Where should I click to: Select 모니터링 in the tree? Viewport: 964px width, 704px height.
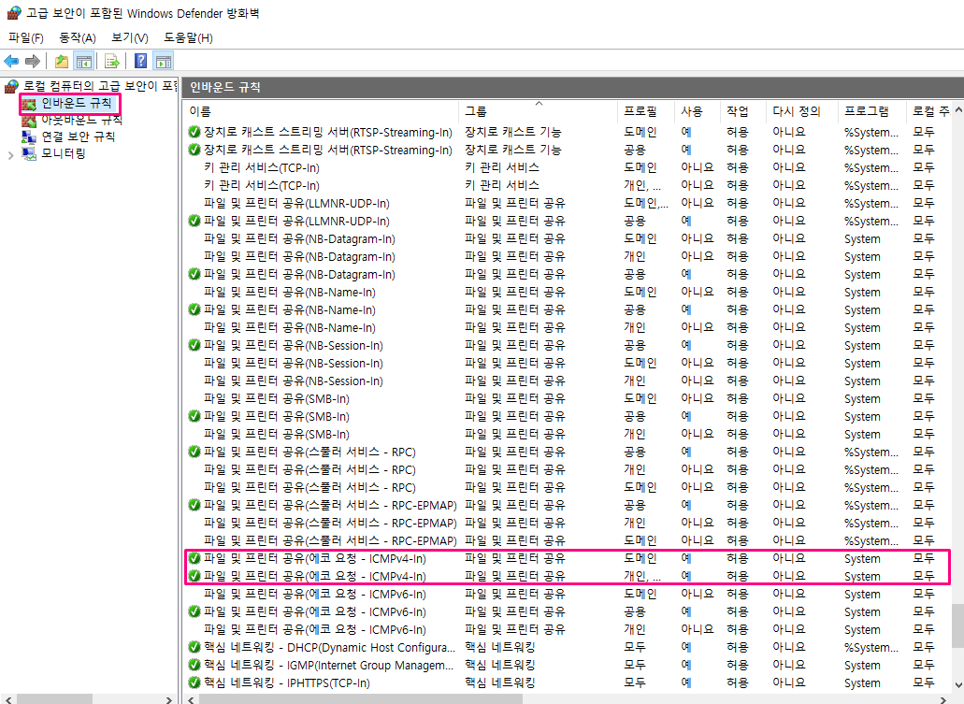(x=64, y=153)
